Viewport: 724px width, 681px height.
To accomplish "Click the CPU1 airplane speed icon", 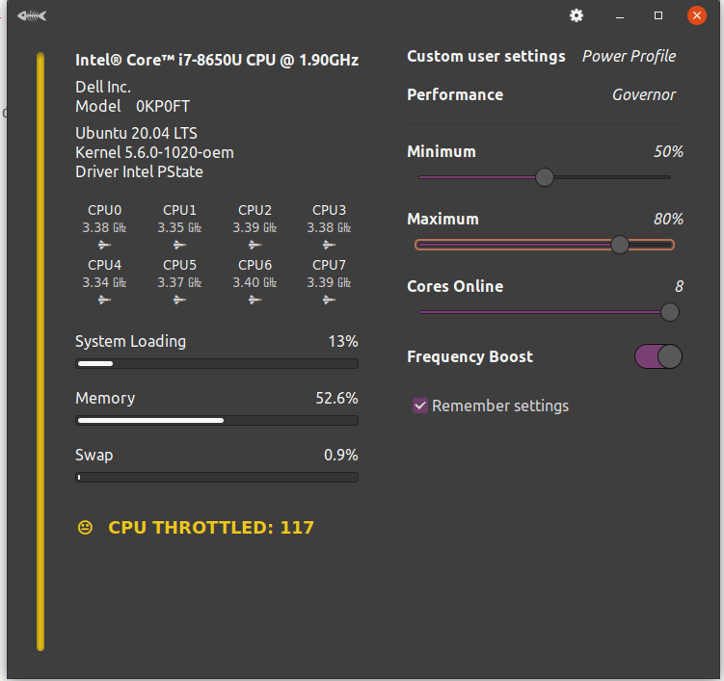I will [179, 245].
